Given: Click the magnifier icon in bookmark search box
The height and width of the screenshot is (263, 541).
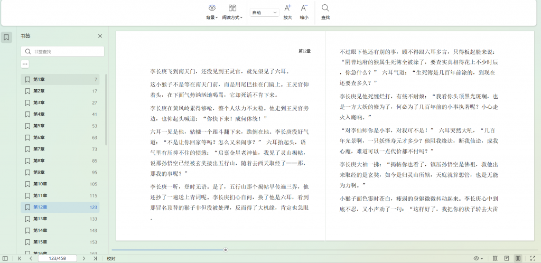Looking at the screenshot, I should [x=28, y=51].
